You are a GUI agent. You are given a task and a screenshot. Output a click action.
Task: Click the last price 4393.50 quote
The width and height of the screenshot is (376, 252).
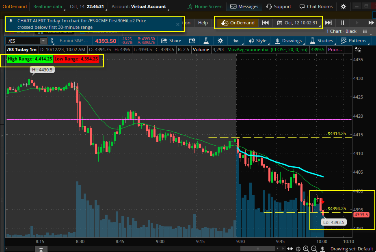(106, 41)
